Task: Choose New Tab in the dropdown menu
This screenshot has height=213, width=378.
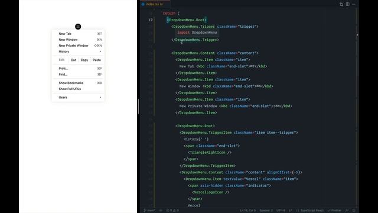Action: [x=78, y=34]
